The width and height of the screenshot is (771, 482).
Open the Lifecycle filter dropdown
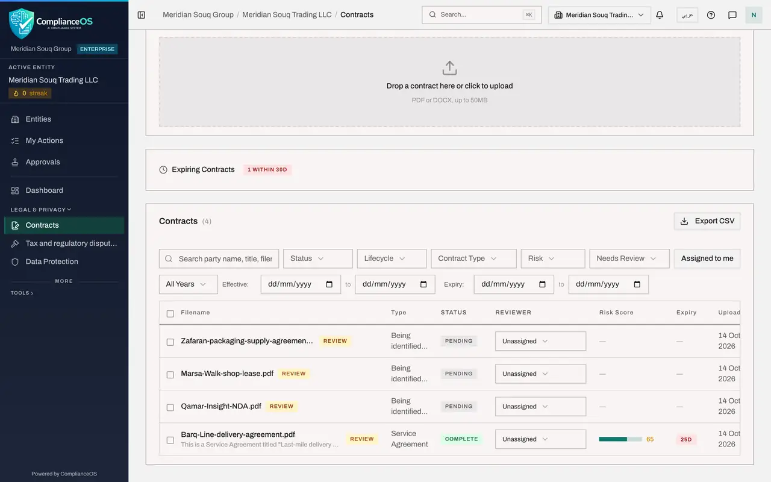(x=392, y=258)
